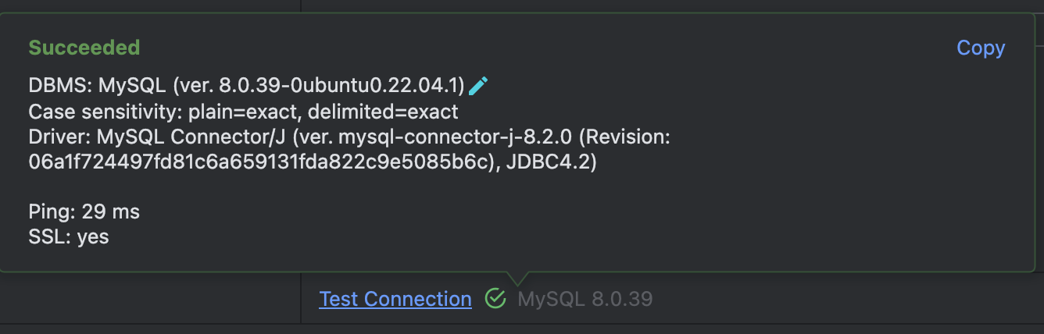Click the Case sensitivity line
Screen dimensions: 1044x334
pos(243,112)
